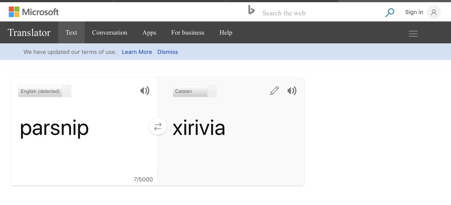Swap source and target languages
451x205 pixels.
158,126
